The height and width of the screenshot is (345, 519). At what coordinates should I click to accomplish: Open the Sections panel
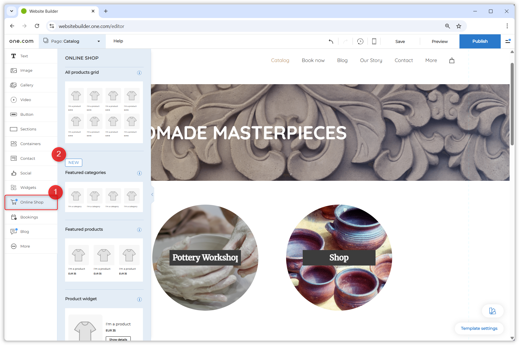[x=28, y=129]
